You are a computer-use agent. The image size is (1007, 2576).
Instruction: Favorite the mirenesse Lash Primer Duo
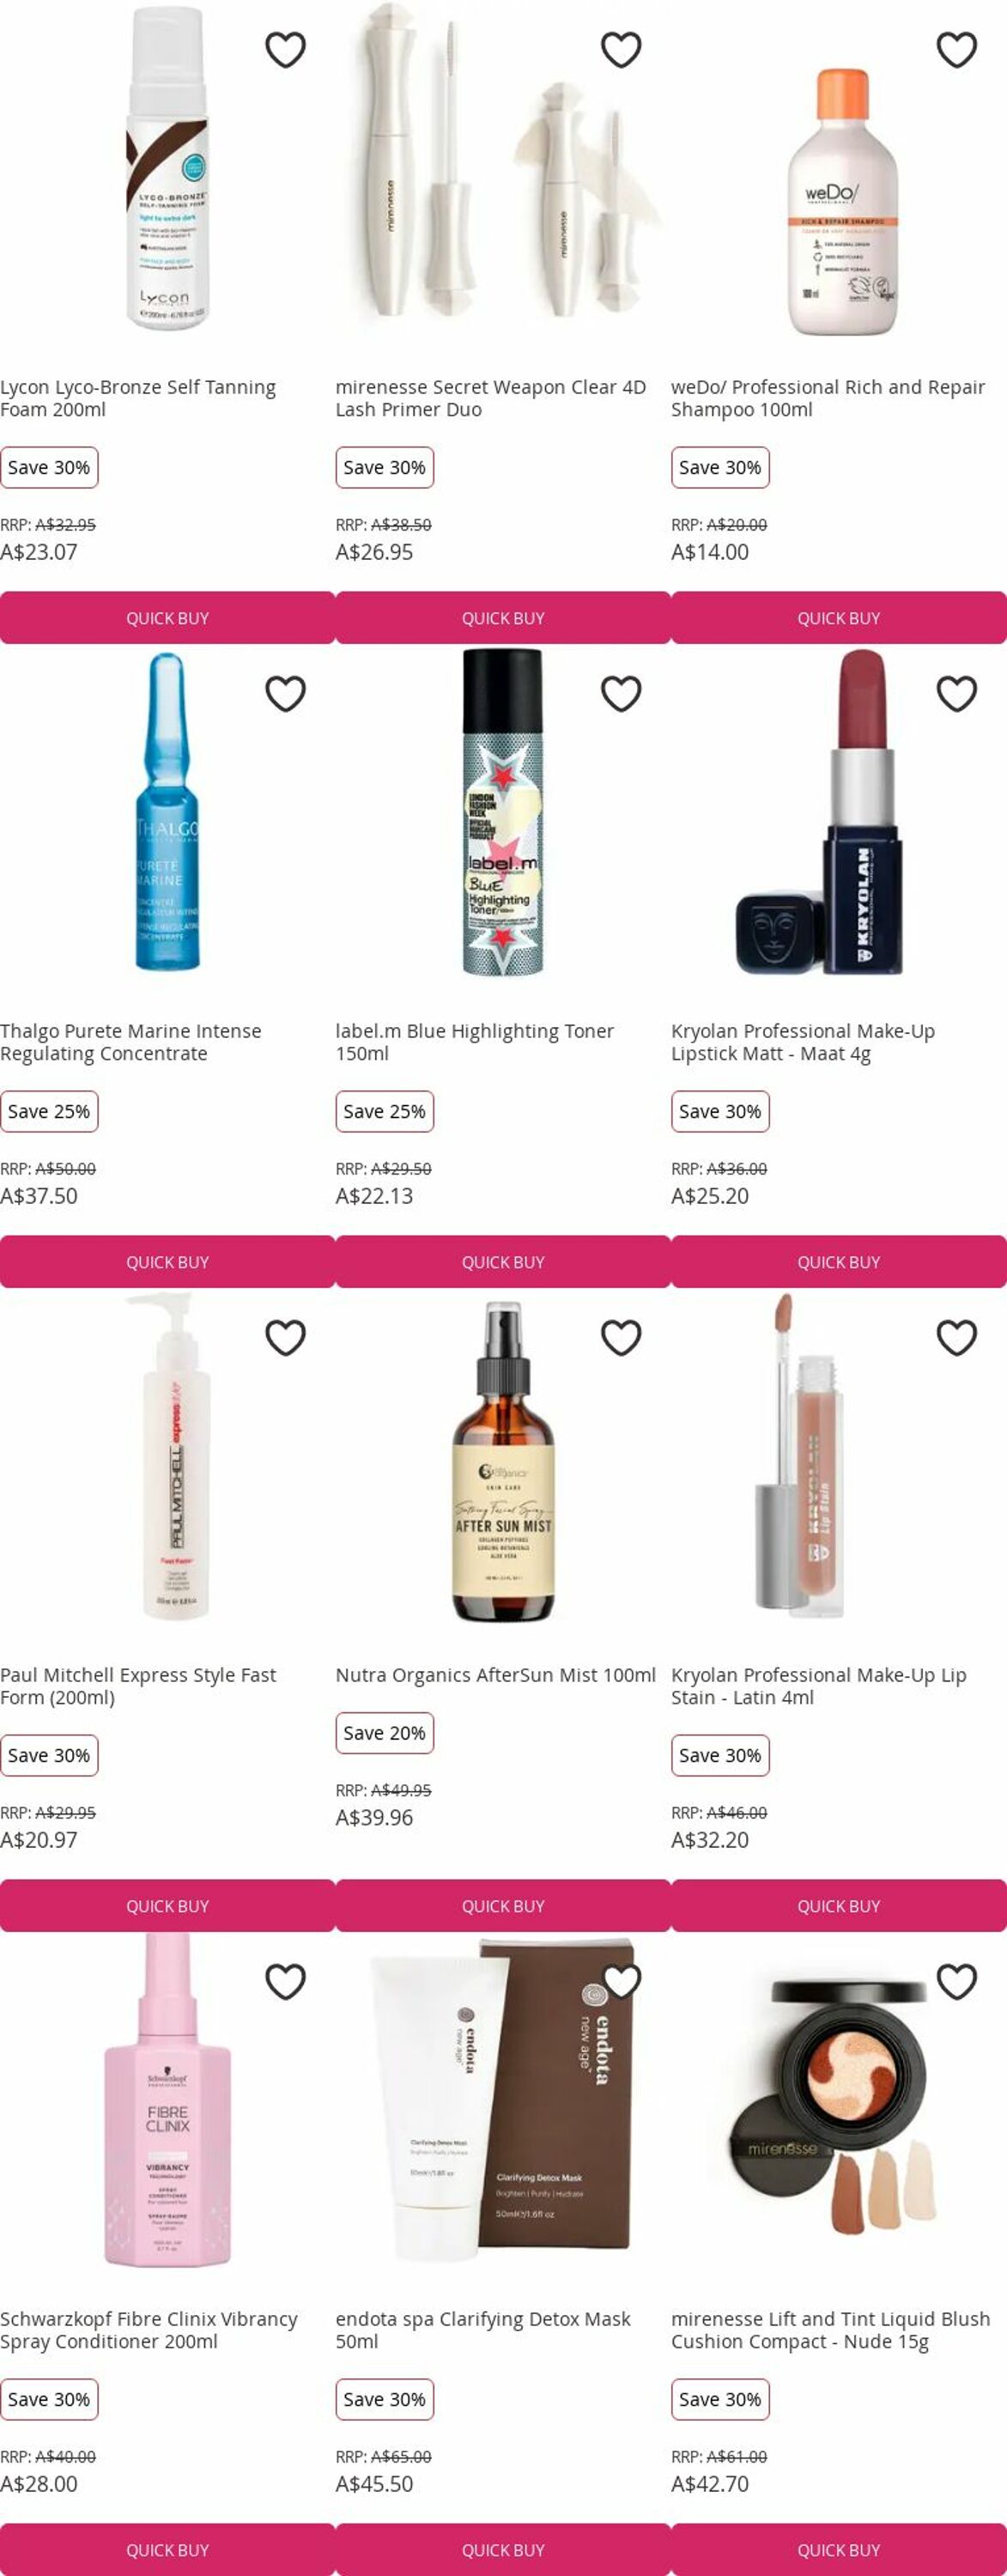(621, 50)
